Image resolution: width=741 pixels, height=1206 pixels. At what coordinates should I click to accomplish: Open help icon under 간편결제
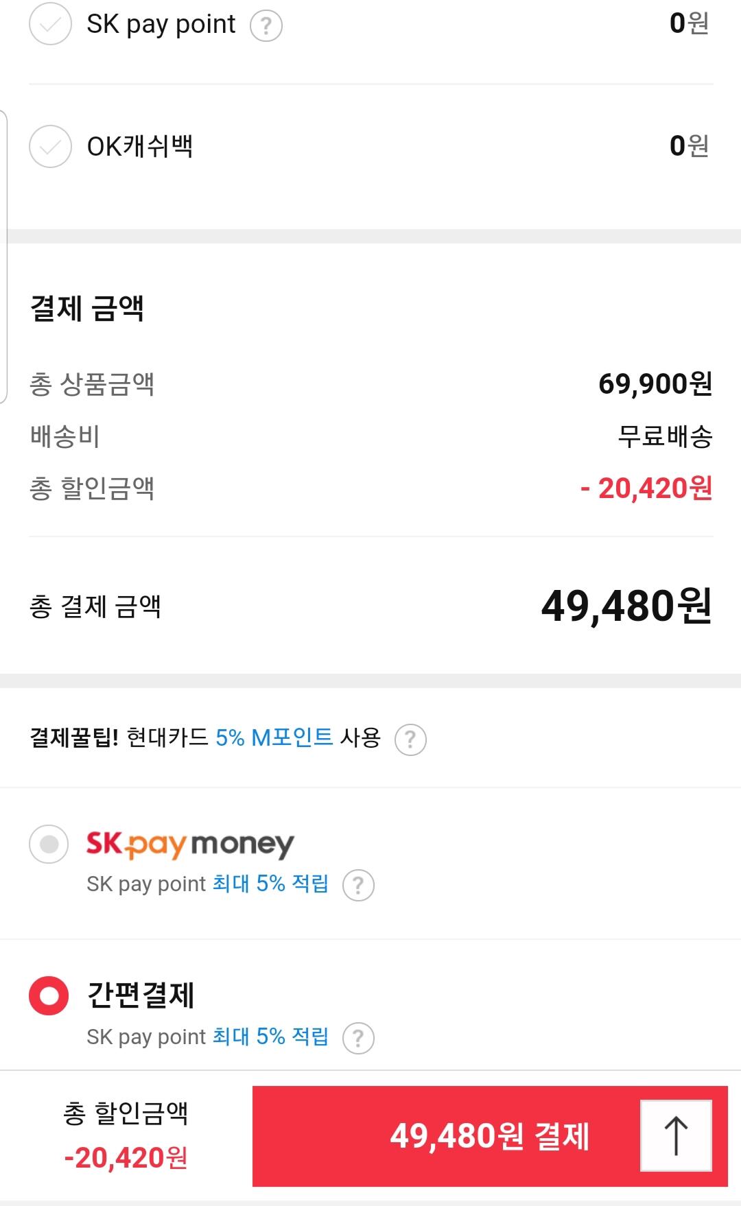358,1037
